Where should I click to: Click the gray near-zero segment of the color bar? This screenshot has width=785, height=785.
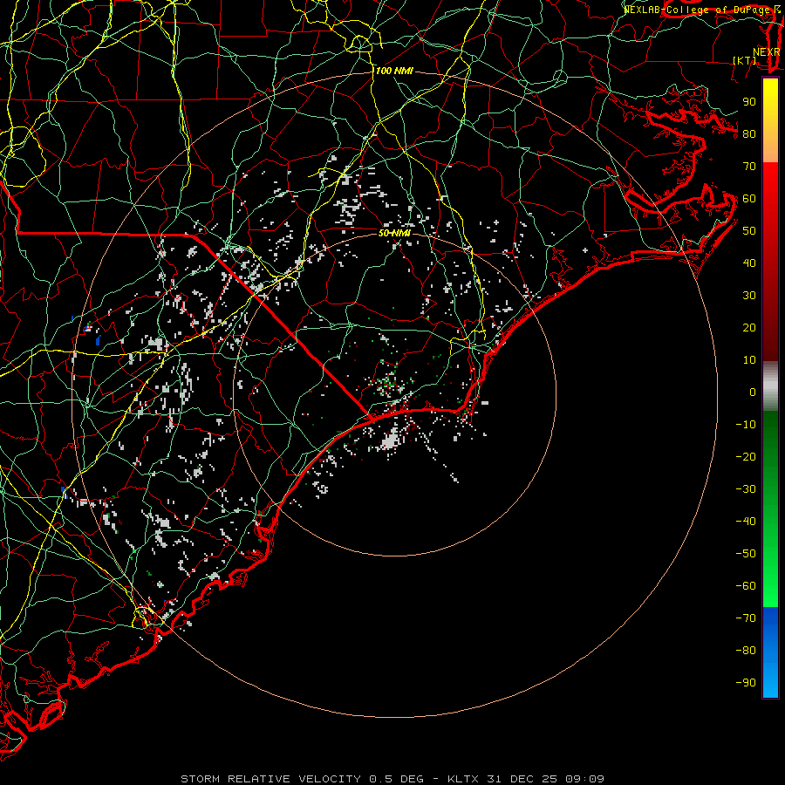pos(770,386)
